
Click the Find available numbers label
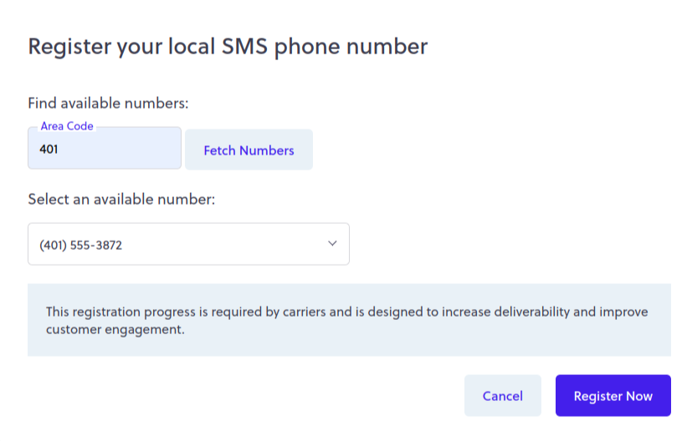click(x=108, y=104)
